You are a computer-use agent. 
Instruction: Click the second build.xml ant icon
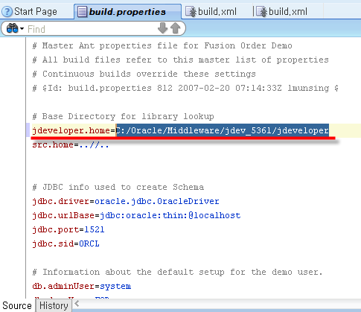click(262, 12)
